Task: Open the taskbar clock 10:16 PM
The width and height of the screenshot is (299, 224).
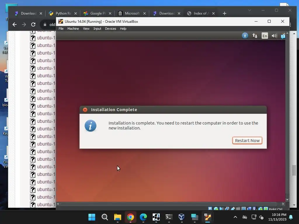Action: click(x=277, y=217)
